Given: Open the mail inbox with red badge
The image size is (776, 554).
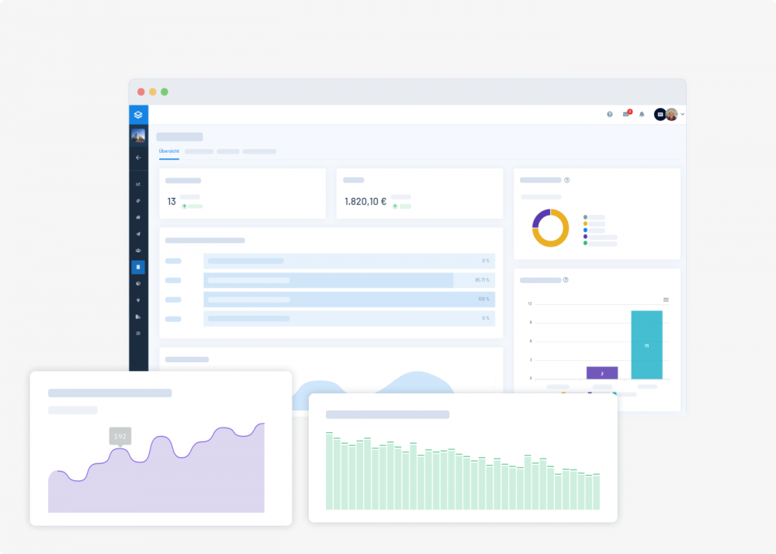Looking at the screenshot, I should click(626, 114).
